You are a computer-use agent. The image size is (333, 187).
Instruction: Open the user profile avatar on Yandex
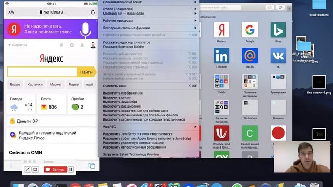(x=93, y=45)
